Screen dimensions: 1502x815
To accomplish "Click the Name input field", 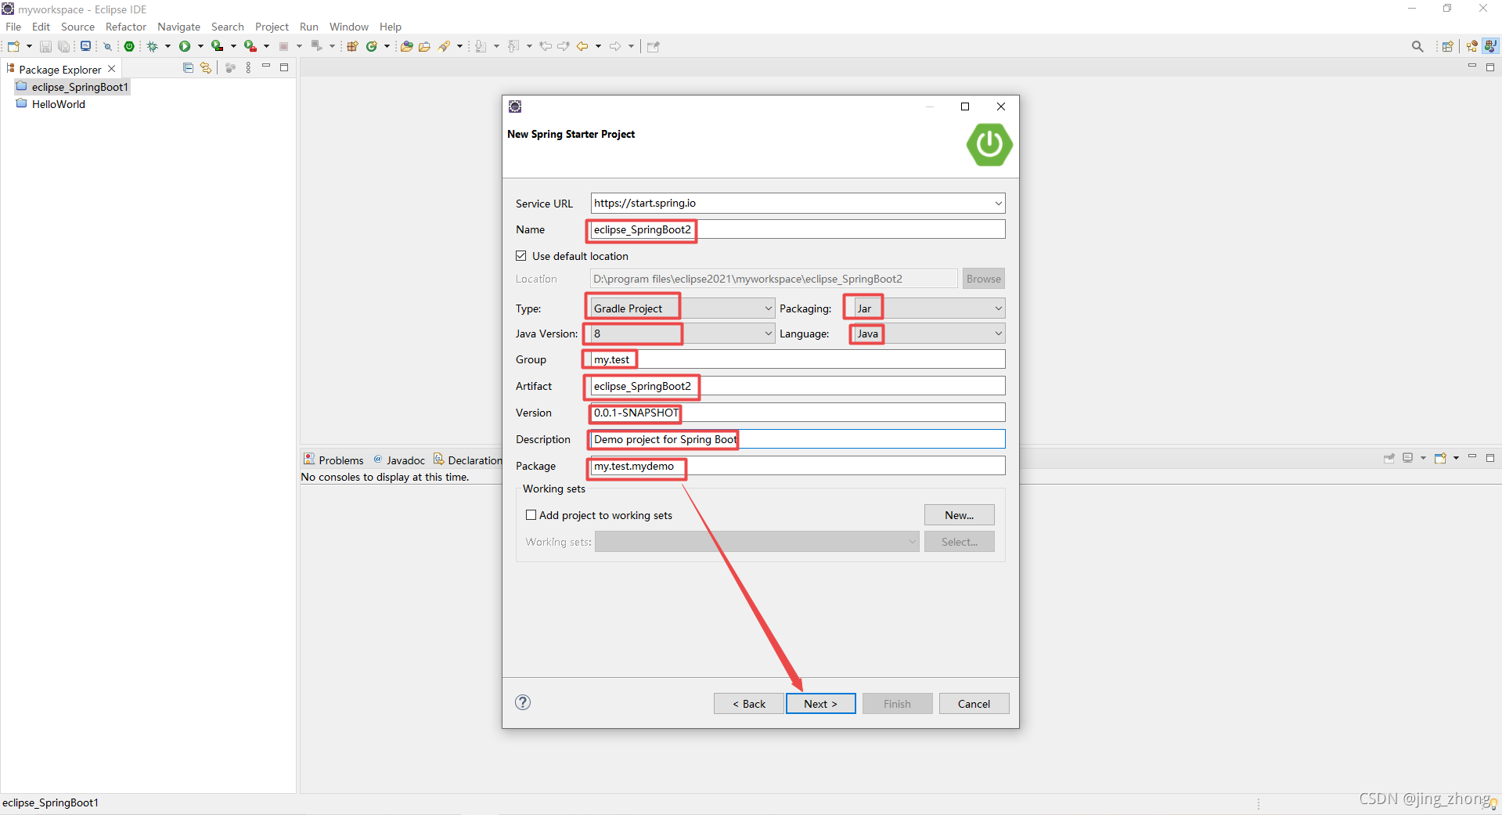I will [798, 229].
